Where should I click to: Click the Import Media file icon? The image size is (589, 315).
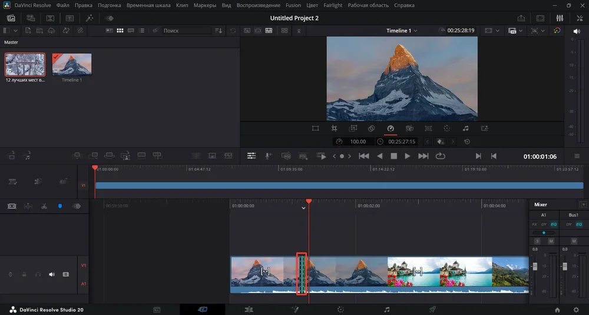[x=28, y=31]
